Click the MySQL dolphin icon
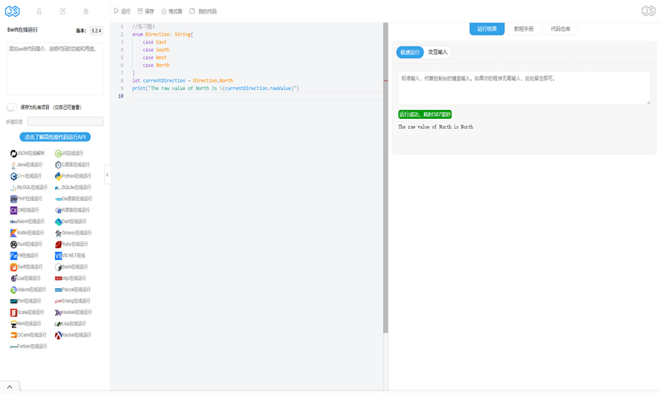 tap(14, 187)
